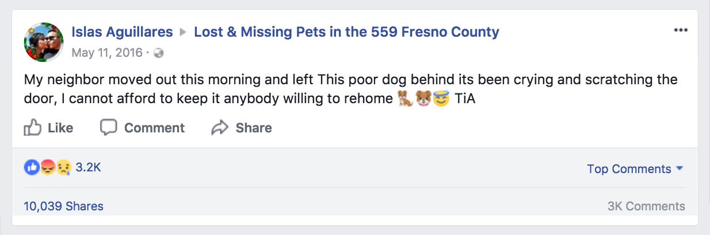Image resolution: width=710 pixels, height=235 pixels.
Task: Open the 3K Comments link
Action: [646, 206]
